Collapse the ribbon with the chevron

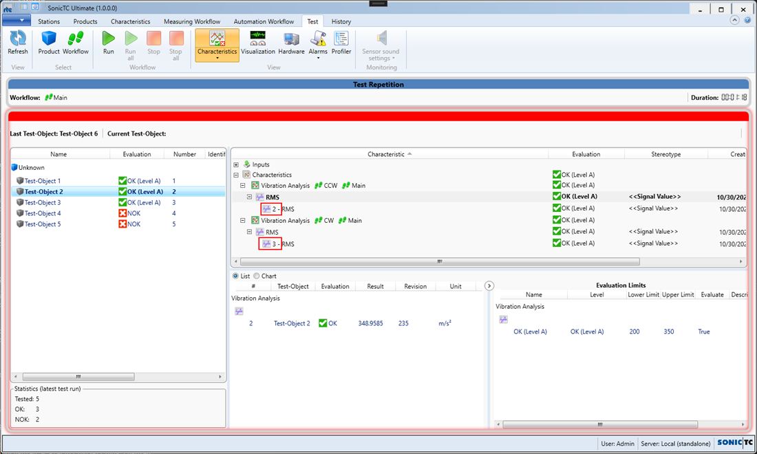point(734,20)
